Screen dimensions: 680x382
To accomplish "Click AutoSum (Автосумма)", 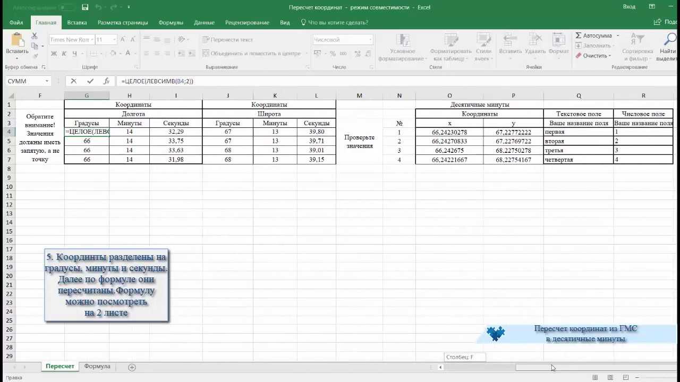I will click(x=594, y=36).
